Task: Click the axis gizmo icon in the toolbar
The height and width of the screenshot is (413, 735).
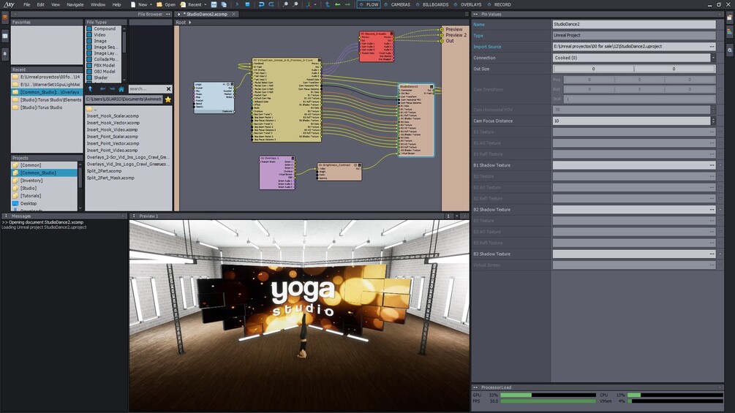Action: 309,4
